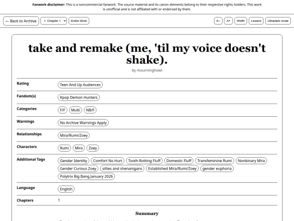Select the Multi category tag
Screen dimensions: 294x221
coord(75,110)
